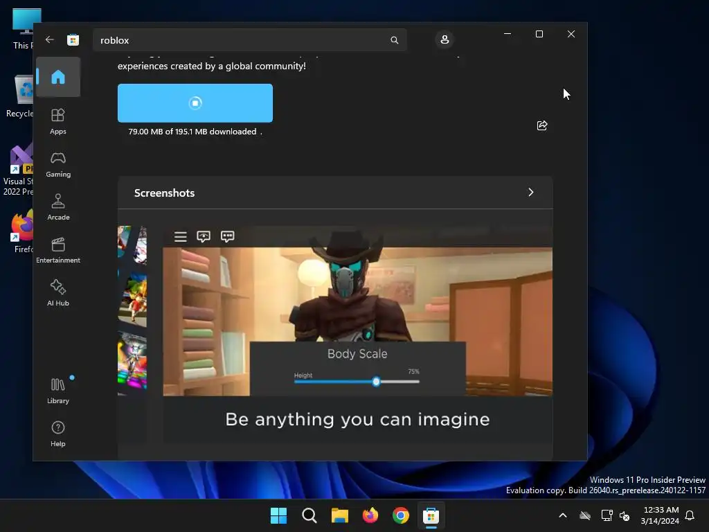Image resolution: width=709 pixels, height=532 pixels.
Task: Launch File Explorer from the taskbar
Action: click(339, 515)
